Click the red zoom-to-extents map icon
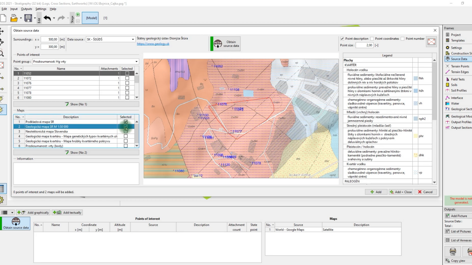The image size is (472, 265). tap(431, 42)
